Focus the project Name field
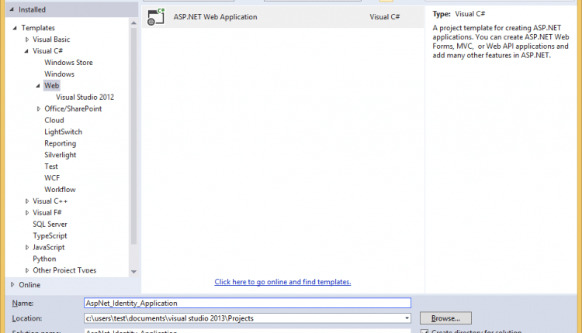582x333 pixels. pyautogui.click(x=248, y=303)
